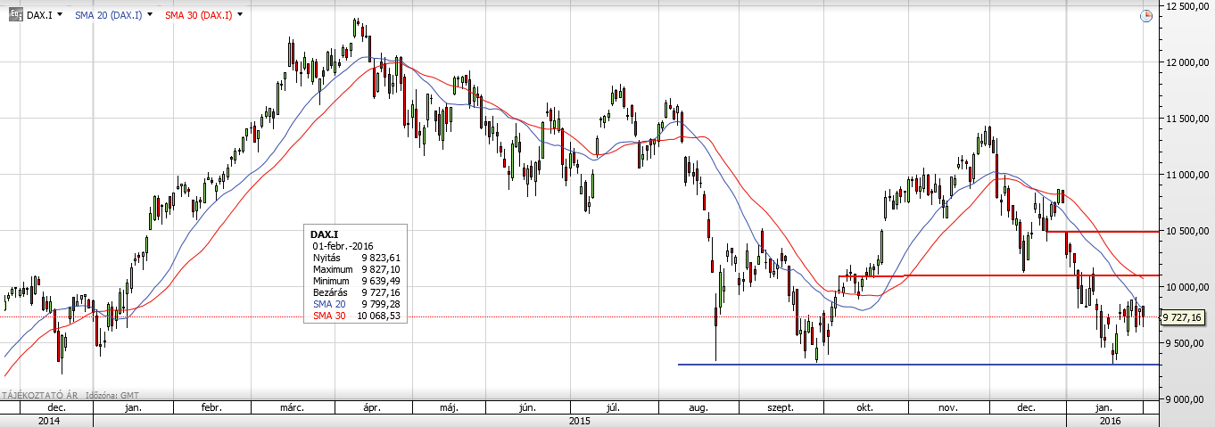This screenshot has width=1215, height=427.
Task: Click the máj. month label on time axis
Action: pos(450,407)
